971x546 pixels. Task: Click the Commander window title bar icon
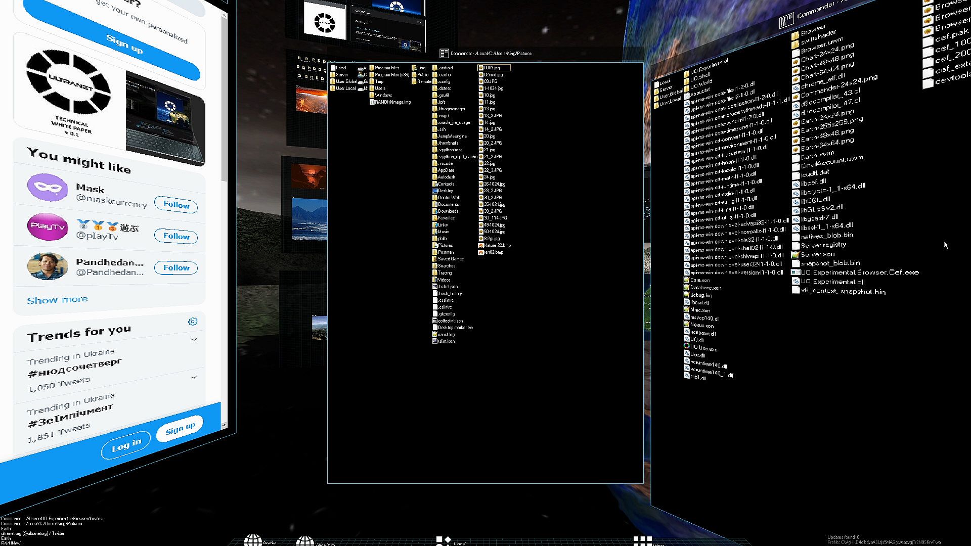click(444, 53)
